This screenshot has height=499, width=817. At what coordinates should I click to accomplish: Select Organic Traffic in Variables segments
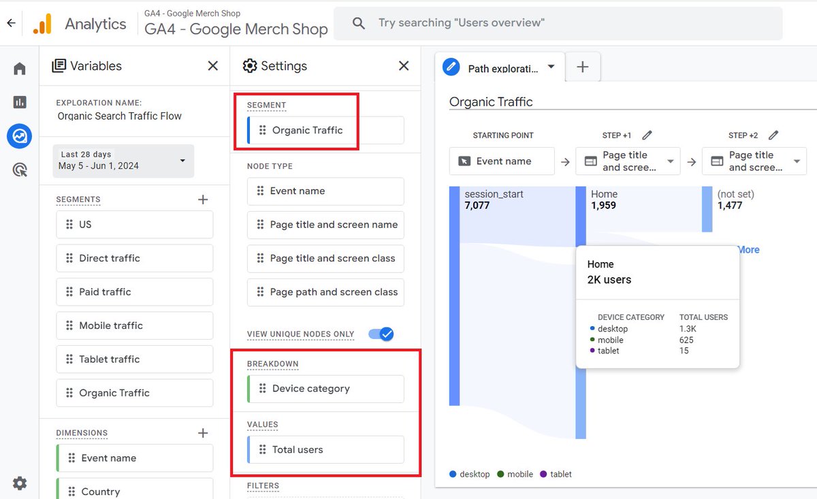[x=135, y=393]
